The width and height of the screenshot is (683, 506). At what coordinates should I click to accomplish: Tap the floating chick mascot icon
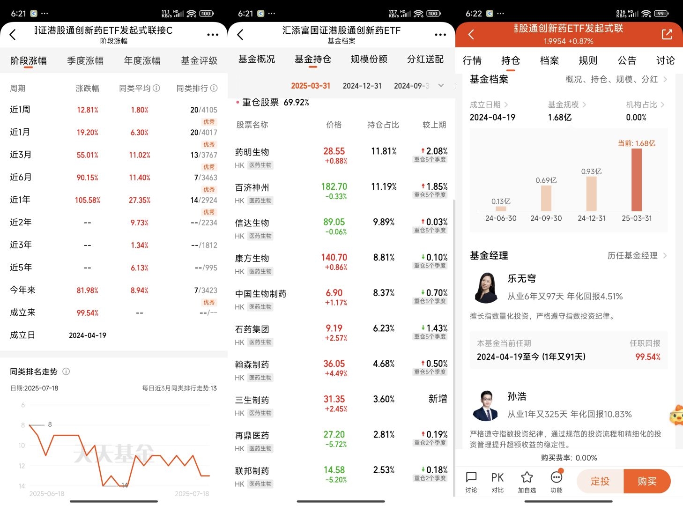676,415
